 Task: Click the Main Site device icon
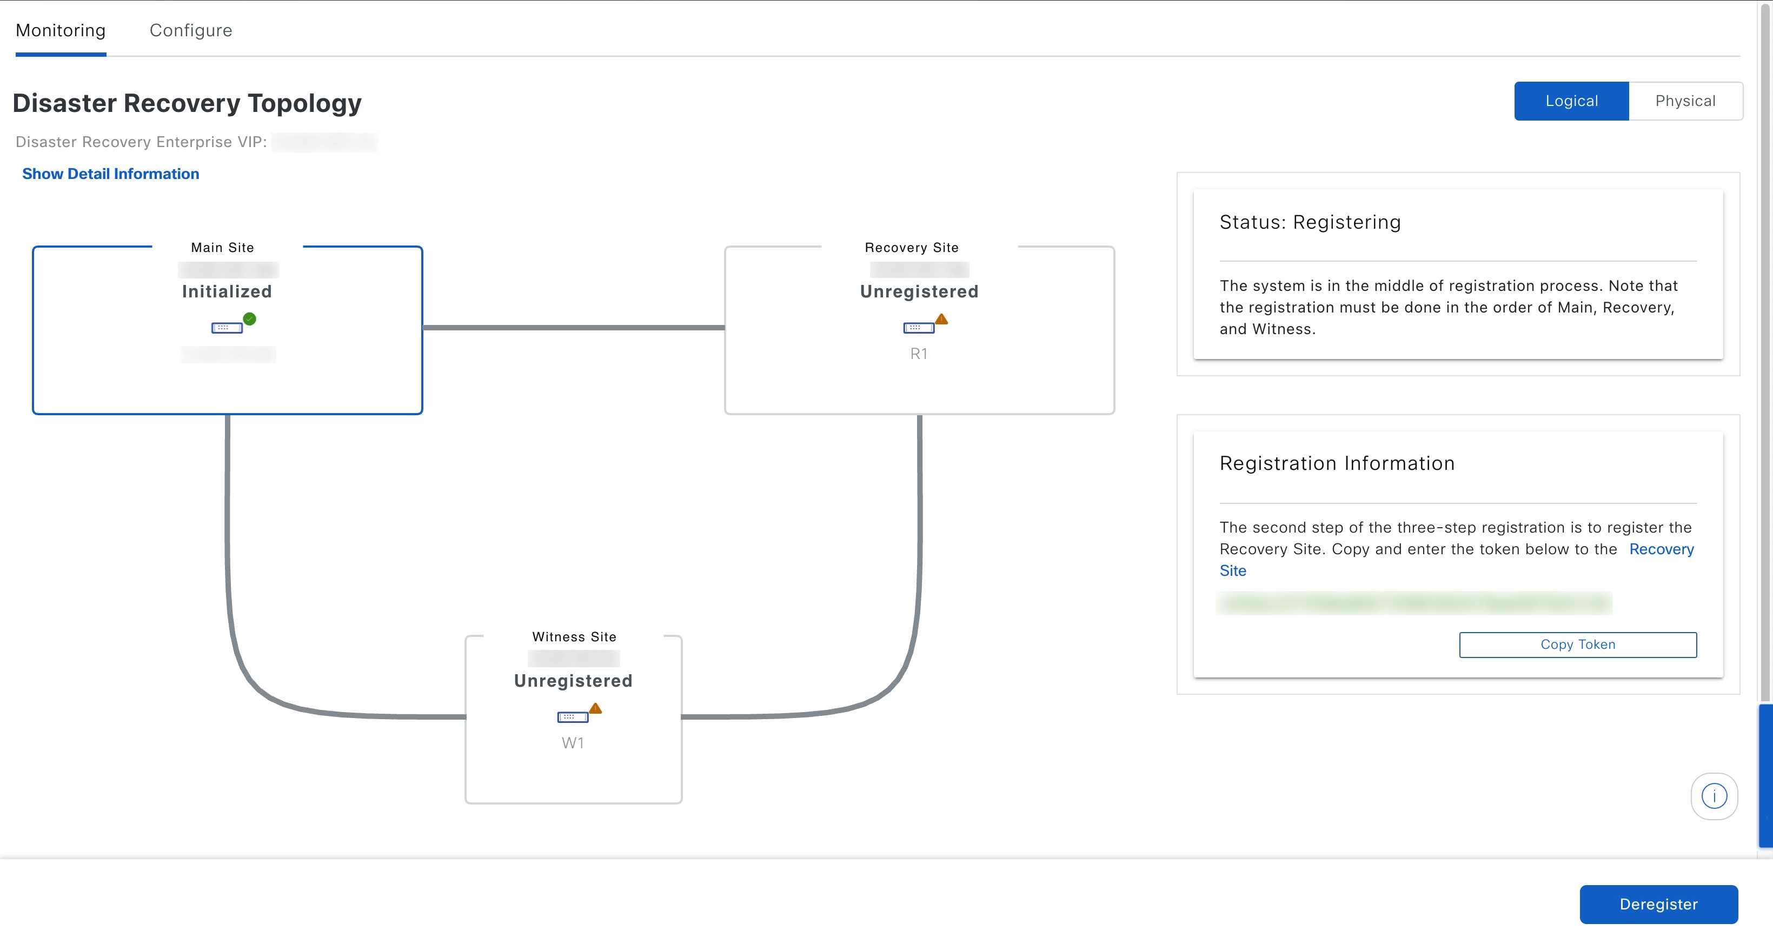(x=227, y=328)
